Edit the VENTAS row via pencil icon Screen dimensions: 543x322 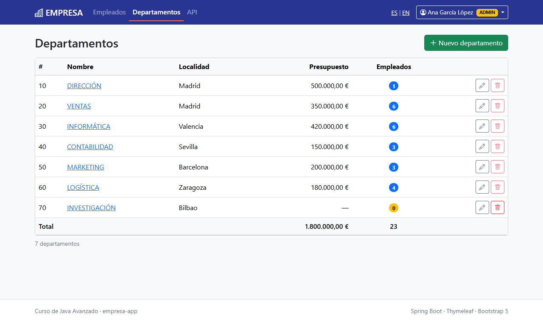482,106
